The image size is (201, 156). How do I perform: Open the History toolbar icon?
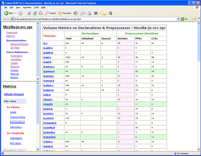click(75, 13)
